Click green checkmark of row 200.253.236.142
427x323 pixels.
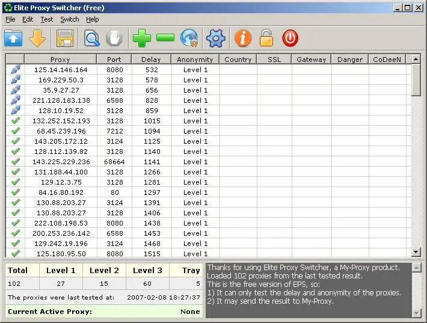pyautogui.click(x=16, y=233)
